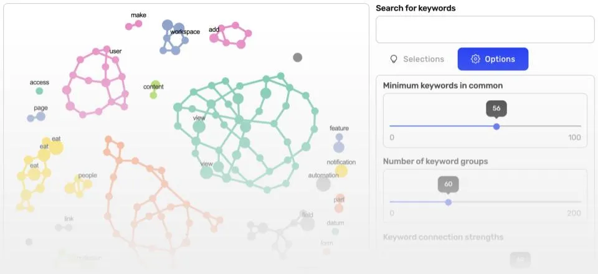This screenshot has height=274, width=598.
Task: Select the gray 'automation' keyword node
Action: [323, 184]
